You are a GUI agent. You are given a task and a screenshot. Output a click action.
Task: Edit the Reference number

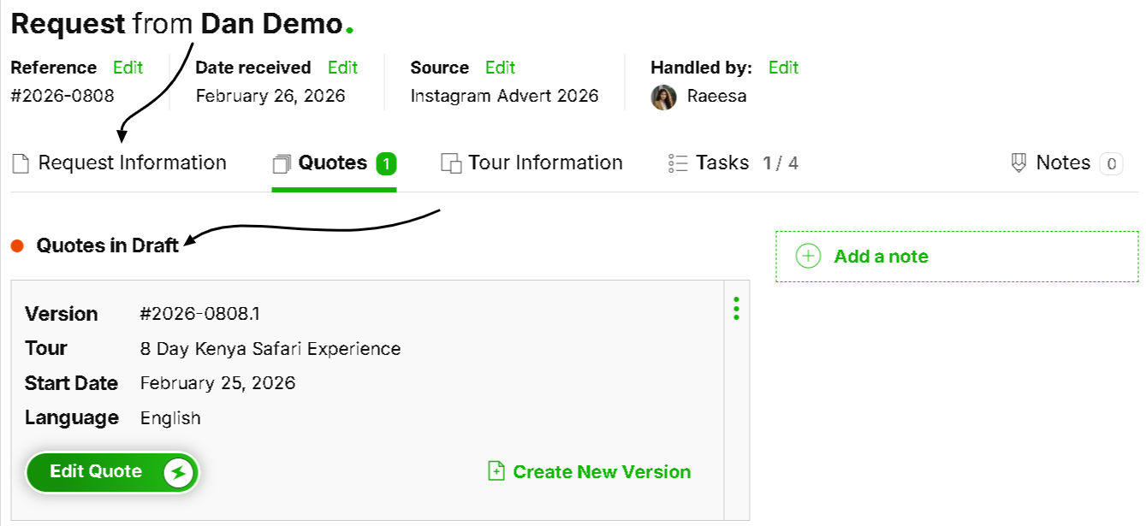click(128, 68)
